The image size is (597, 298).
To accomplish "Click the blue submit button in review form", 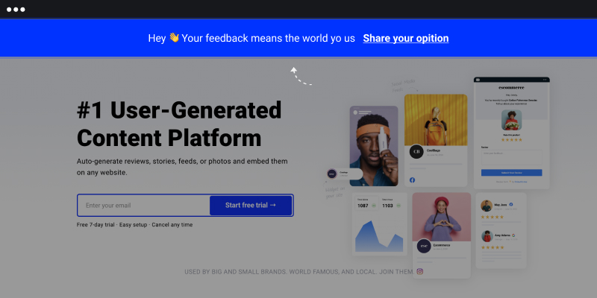I will [x=511, y=172].
